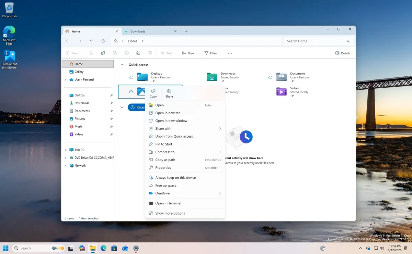Open Task View on taskbar
The height and width of the screenshot is (254, 412).
point(71,248)
